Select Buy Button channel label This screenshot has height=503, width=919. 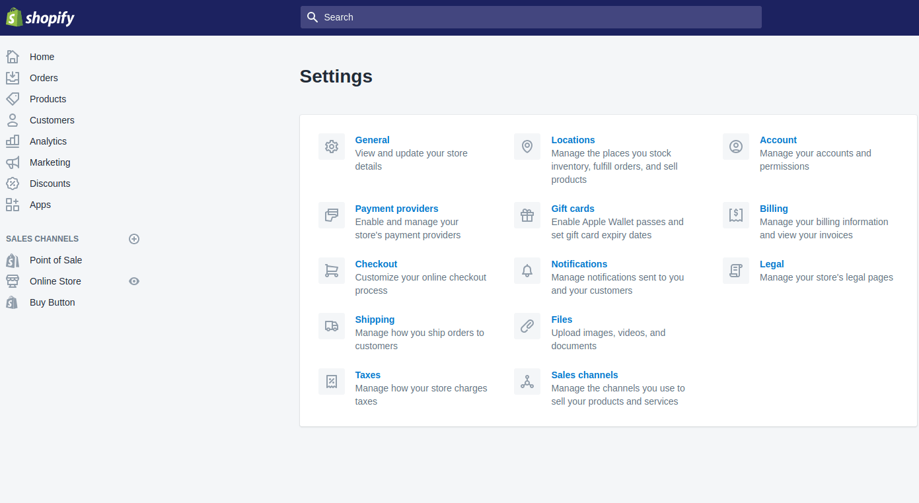[x=52, y=302]
